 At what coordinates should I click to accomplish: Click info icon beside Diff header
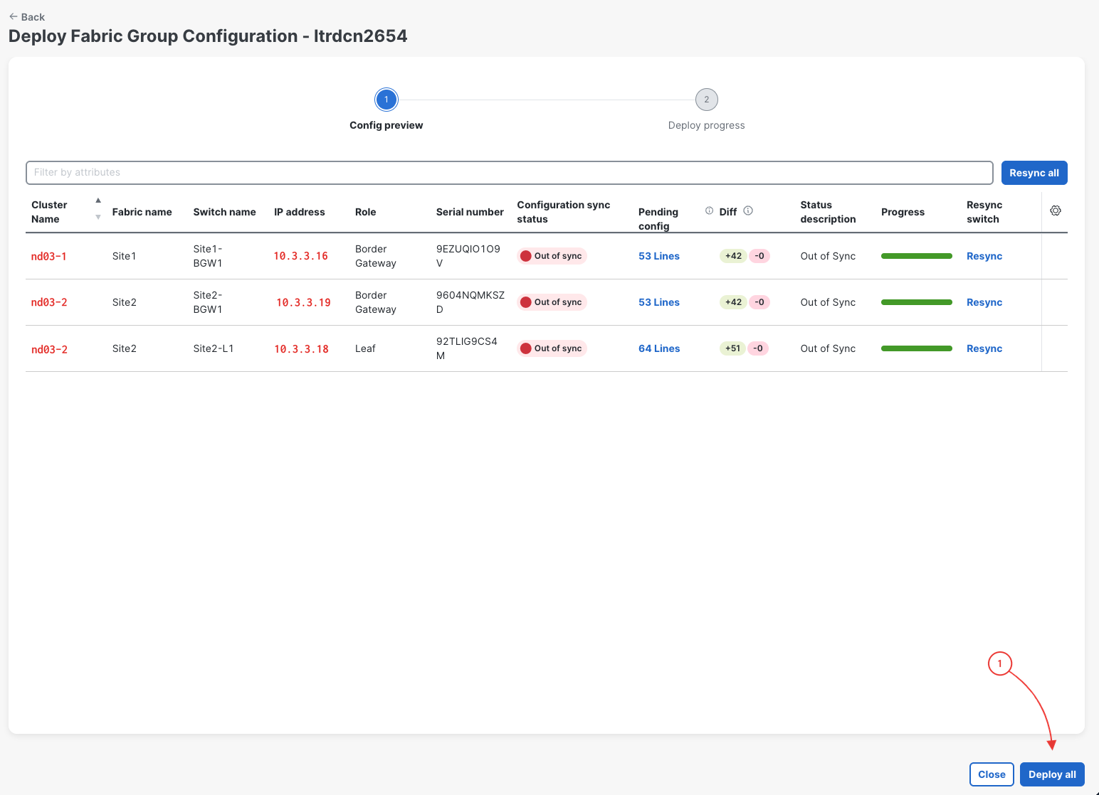[x=748, y=210]
